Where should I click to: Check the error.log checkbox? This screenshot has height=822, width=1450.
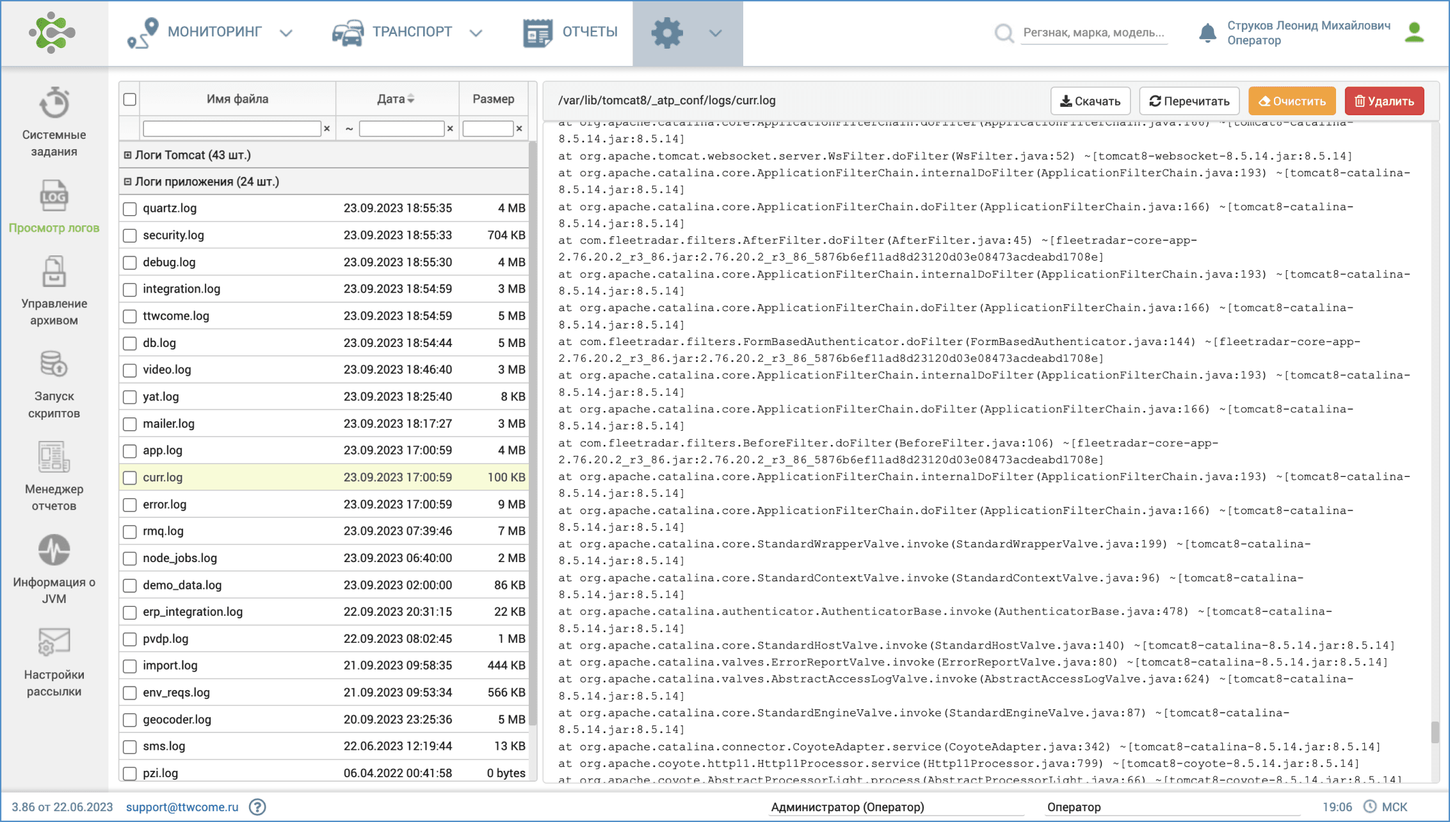(x=130, y=504)
